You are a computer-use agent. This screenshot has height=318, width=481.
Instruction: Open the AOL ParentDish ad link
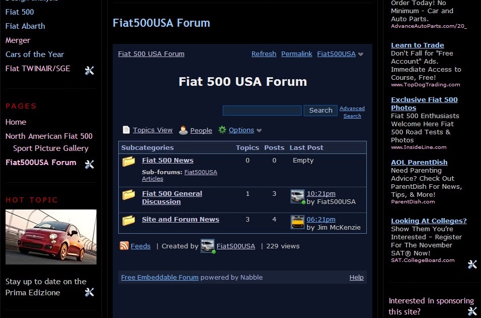point(419,162)
